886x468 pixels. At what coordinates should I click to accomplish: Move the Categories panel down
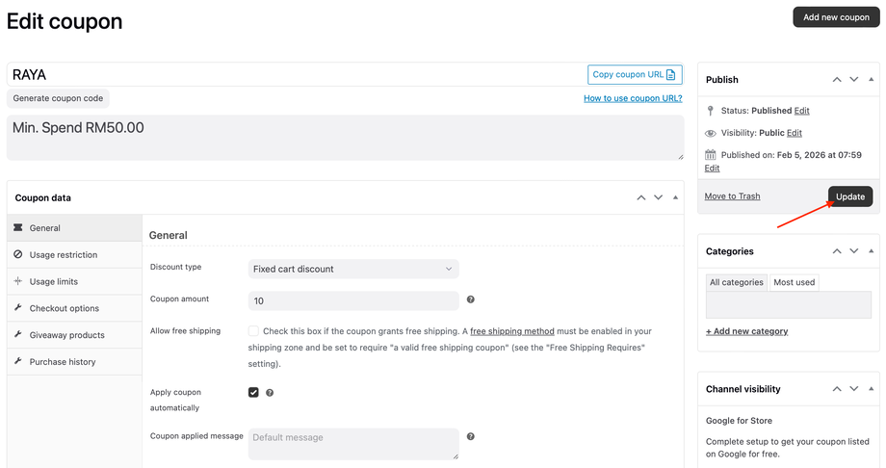point(854,251)
